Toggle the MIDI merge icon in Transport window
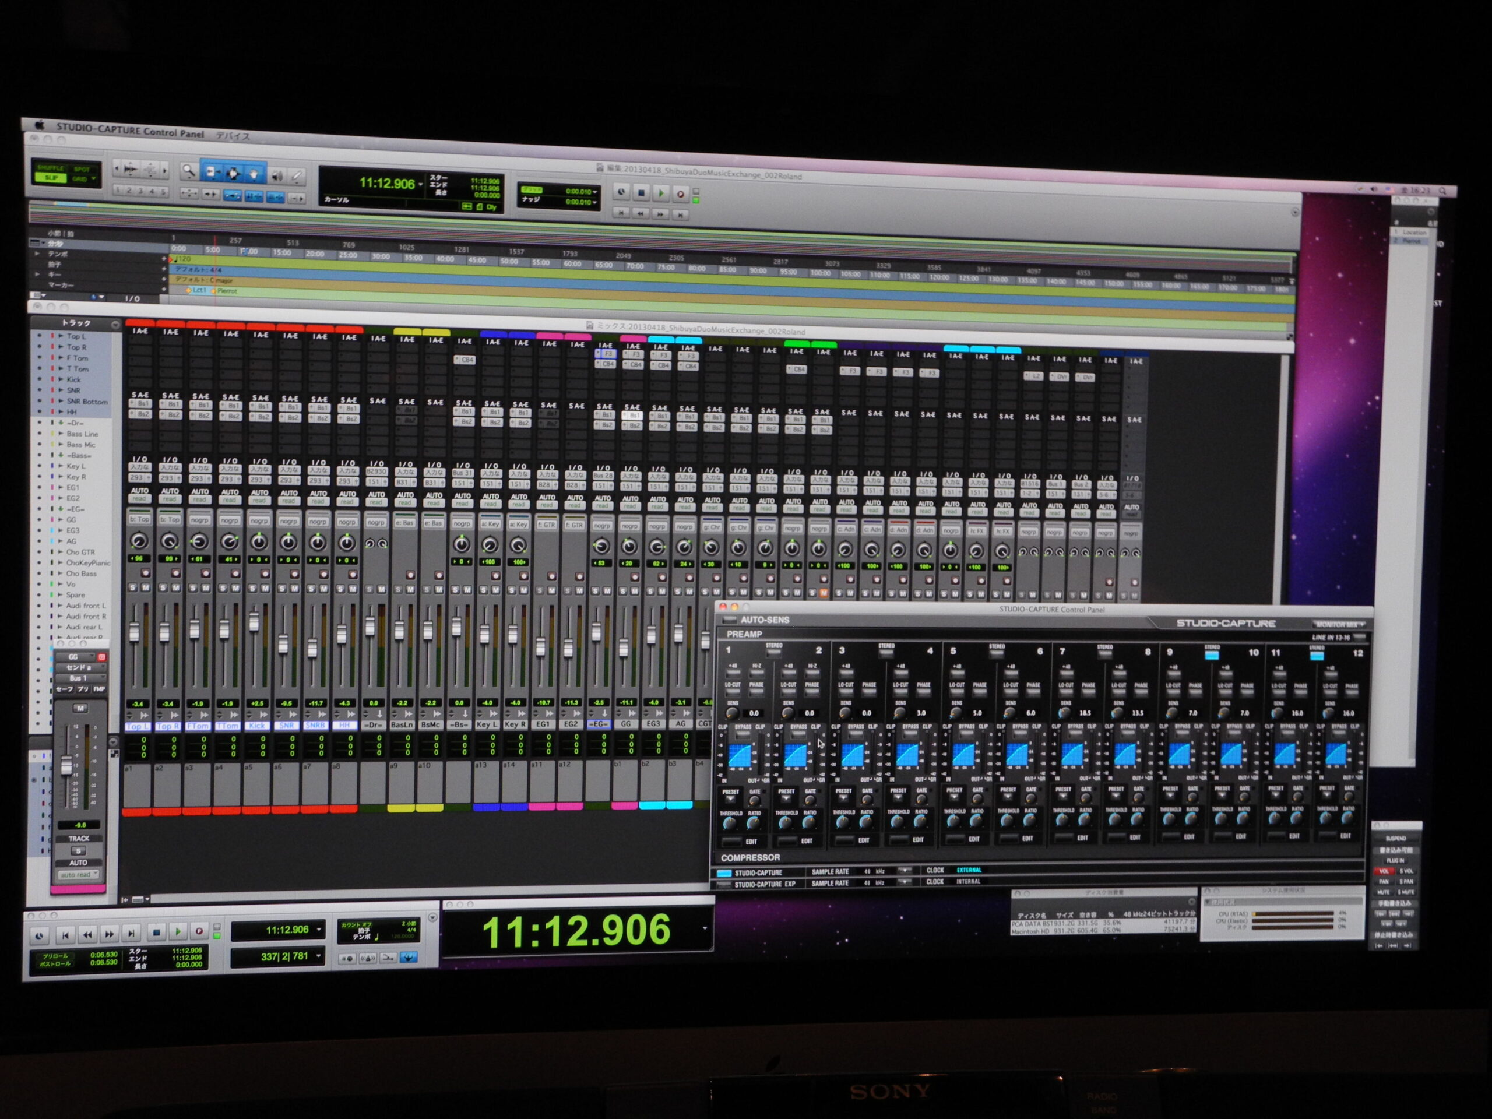Screen dimensions: 1492x1119 (x=388, y=958)
